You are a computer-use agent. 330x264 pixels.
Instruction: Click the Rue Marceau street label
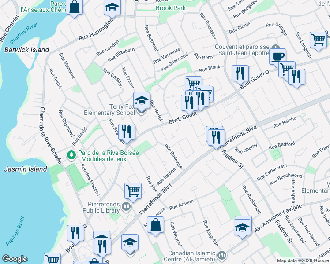67,66
